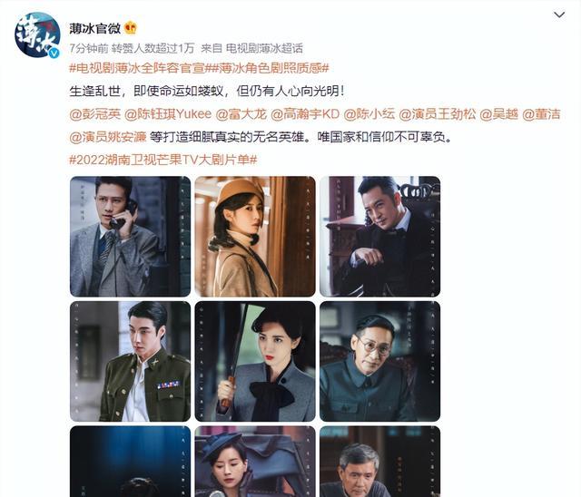Expand the post options chevron menu
The height and width of the screenshot is (497, 581).
point(559,15)
